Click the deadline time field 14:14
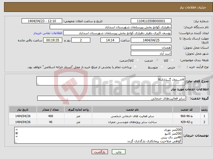This screenshot has width=213, height=159. tap(110, 40)
